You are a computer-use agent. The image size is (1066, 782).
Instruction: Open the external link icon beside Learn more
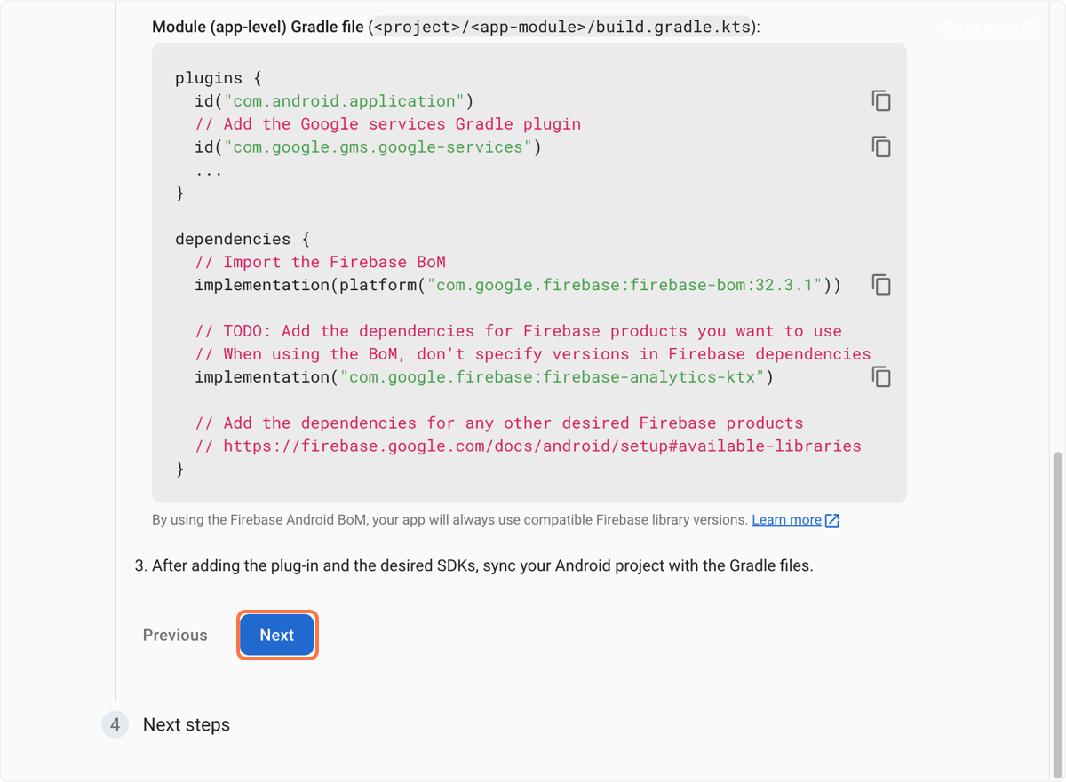[x=832, y=521]
